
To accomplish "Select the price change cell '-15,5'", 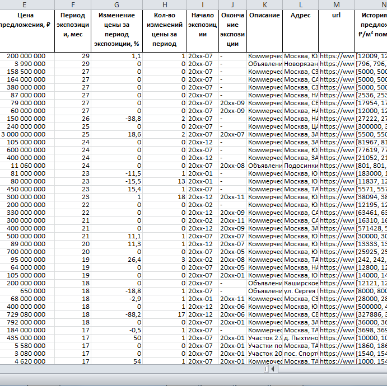I will tap(116, 181).
